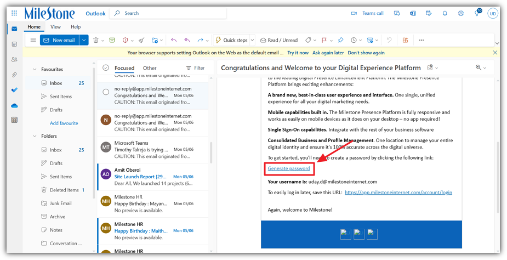Open the settings gear icon

click(x=461, y=13)
